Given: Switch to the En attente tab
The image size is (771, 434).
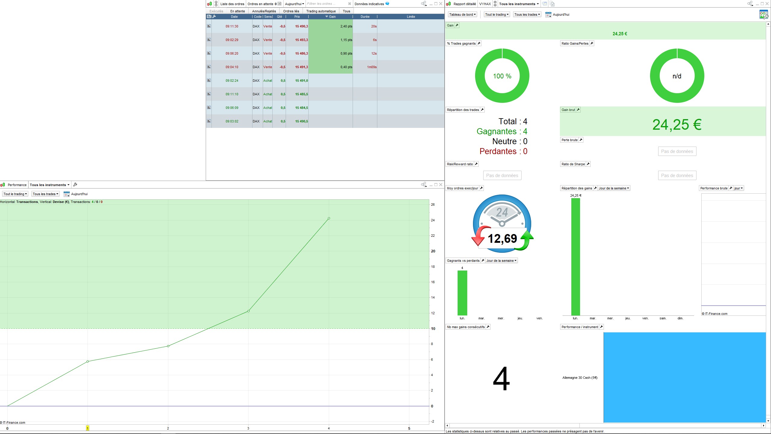Looking at the screenshot, I should point(237,11).
